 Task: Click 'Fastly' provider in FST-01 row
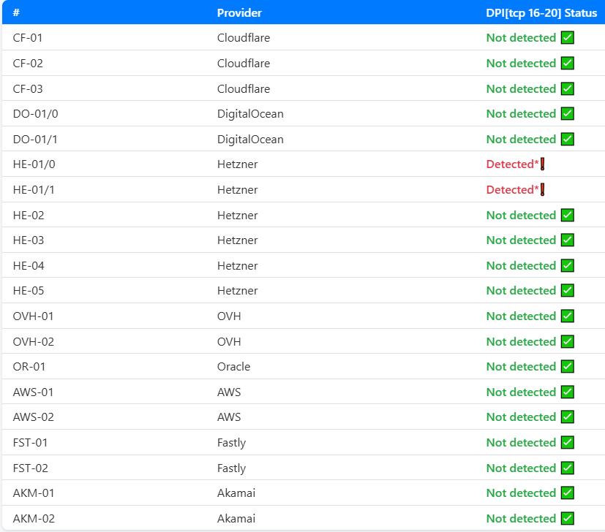[x=231, y=443]
